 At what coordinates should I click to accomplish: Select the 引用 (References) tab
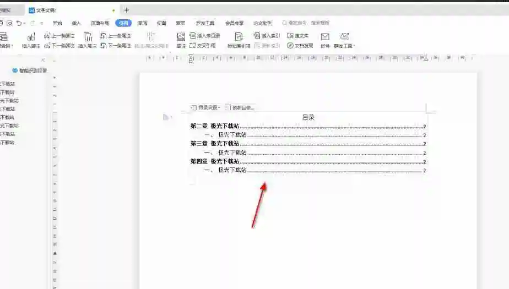pyautogui.click(x=123, y=23)
